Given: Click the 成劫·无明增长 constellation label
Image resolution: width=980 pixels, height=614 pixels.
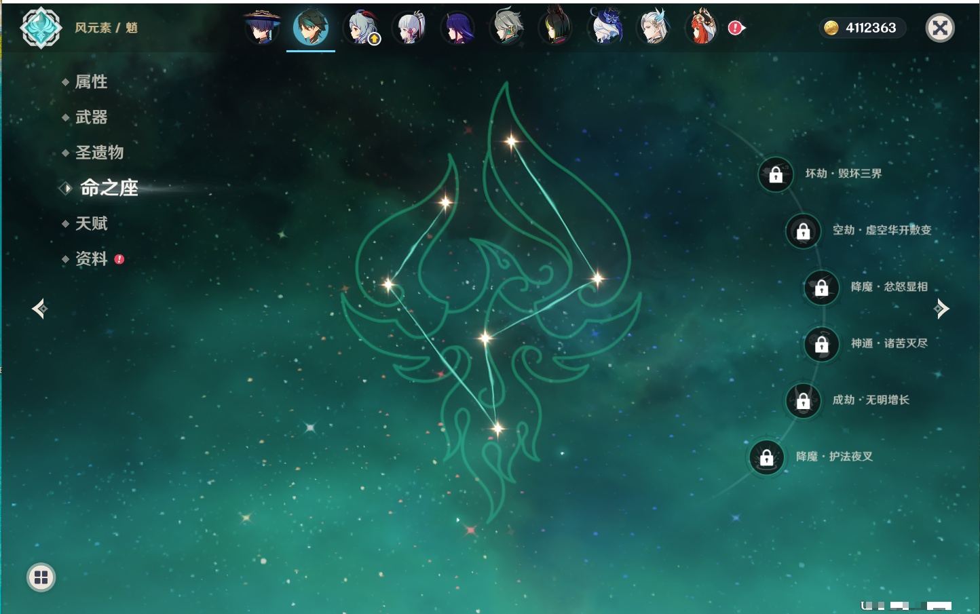Looking at the screenshot, I should click(x=871, y=400).
